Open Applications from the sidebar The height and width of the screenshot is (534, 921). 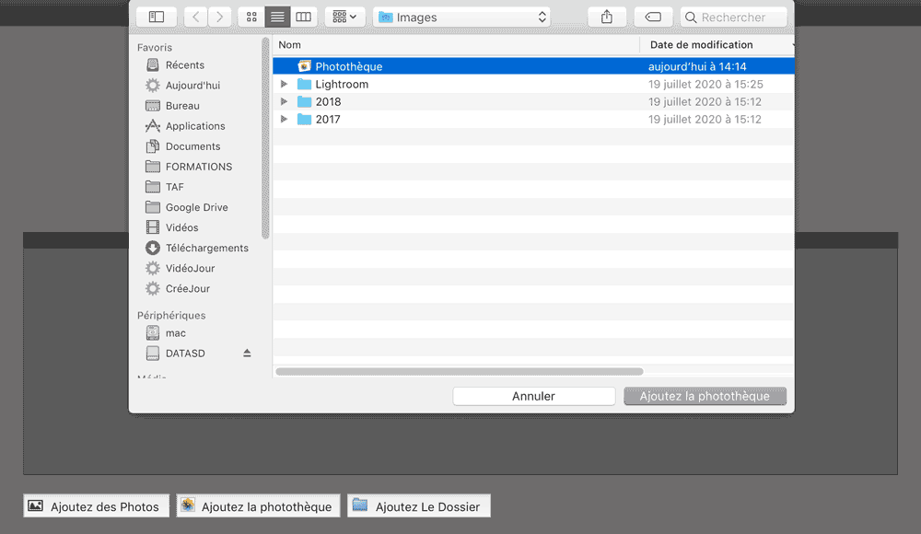[x=195, y=125]
